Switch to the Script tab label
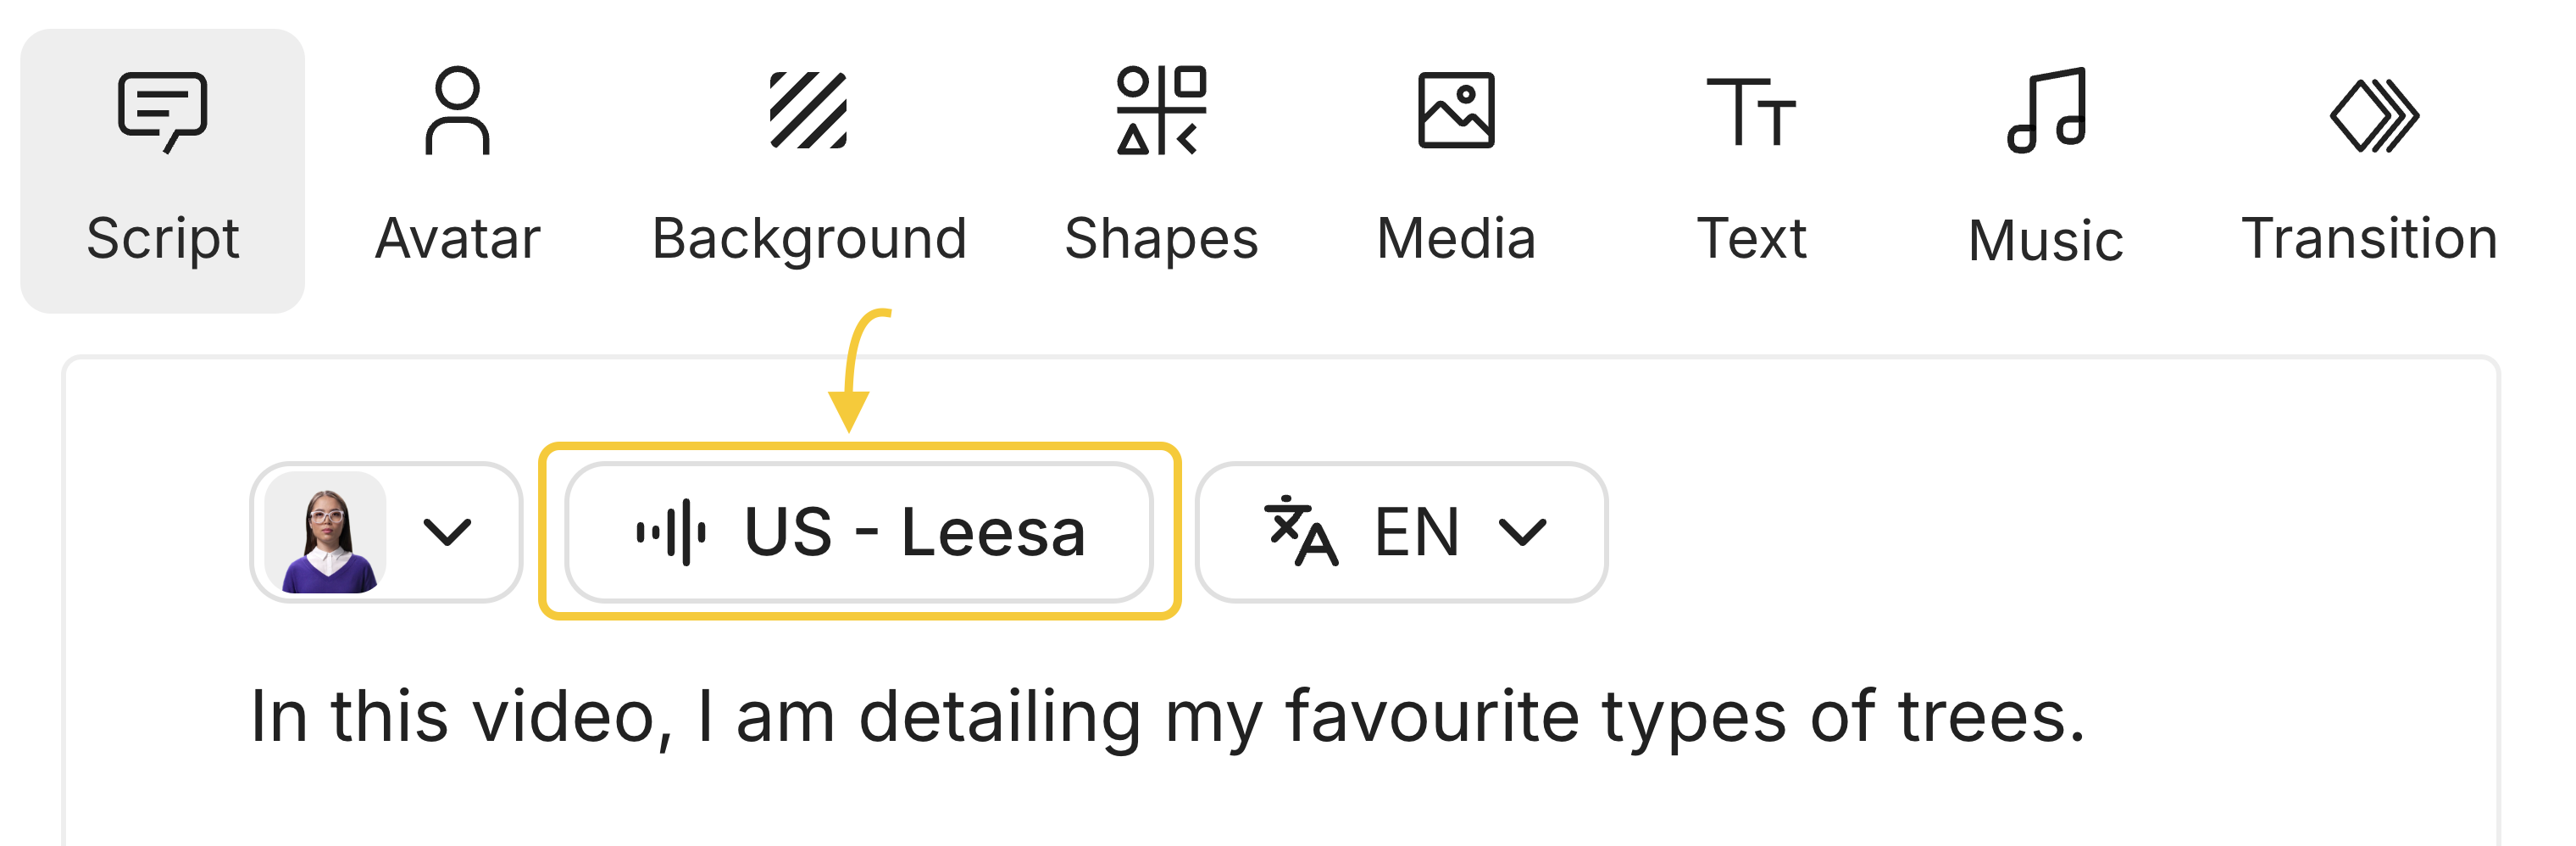 tap(162, 238)
